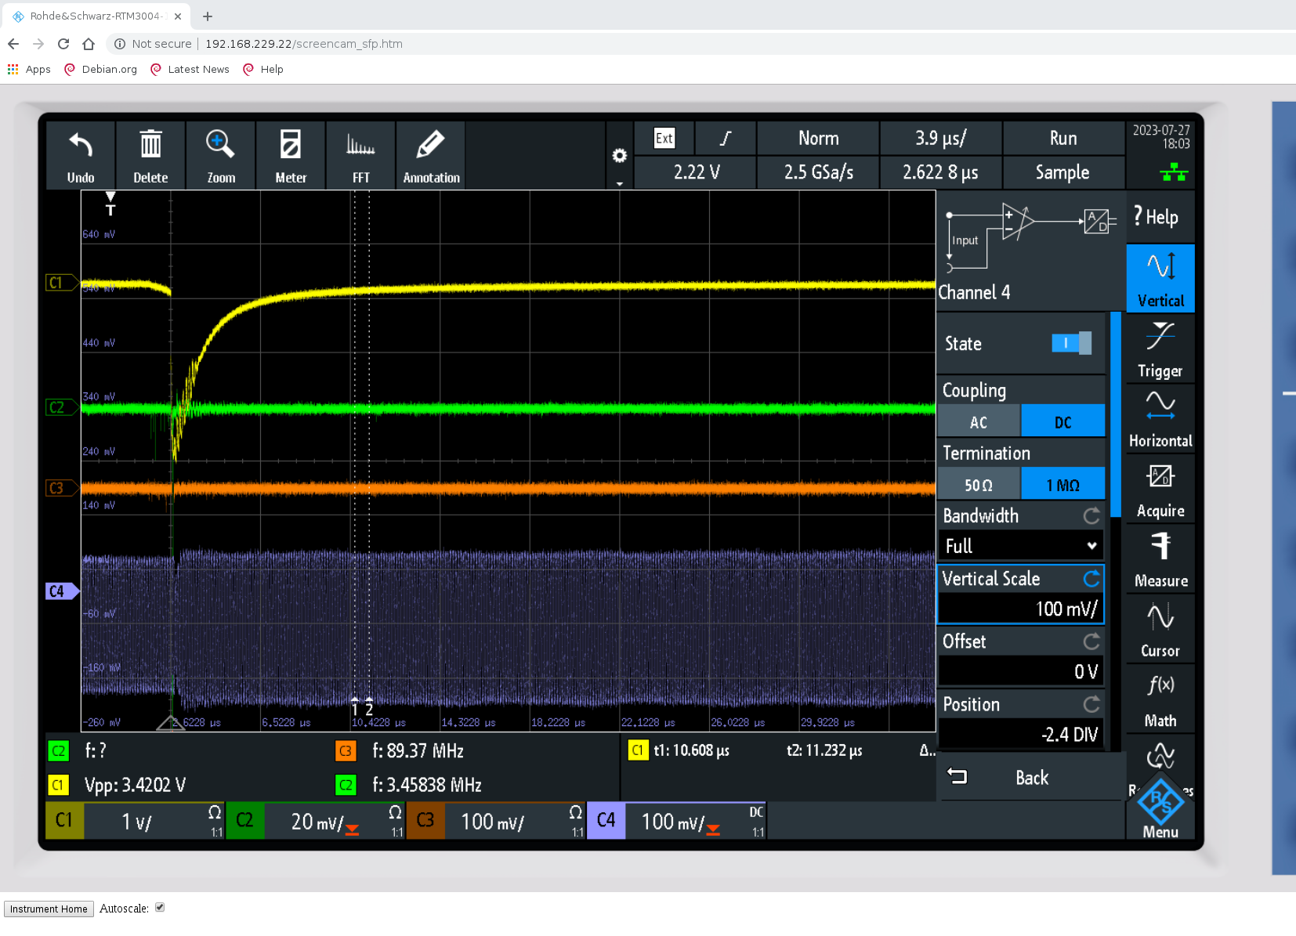Viewport: 1296px width, 936px height.
Task: Expand the Bandwidth dropdown showing Full
Action: click(1020, 546)
